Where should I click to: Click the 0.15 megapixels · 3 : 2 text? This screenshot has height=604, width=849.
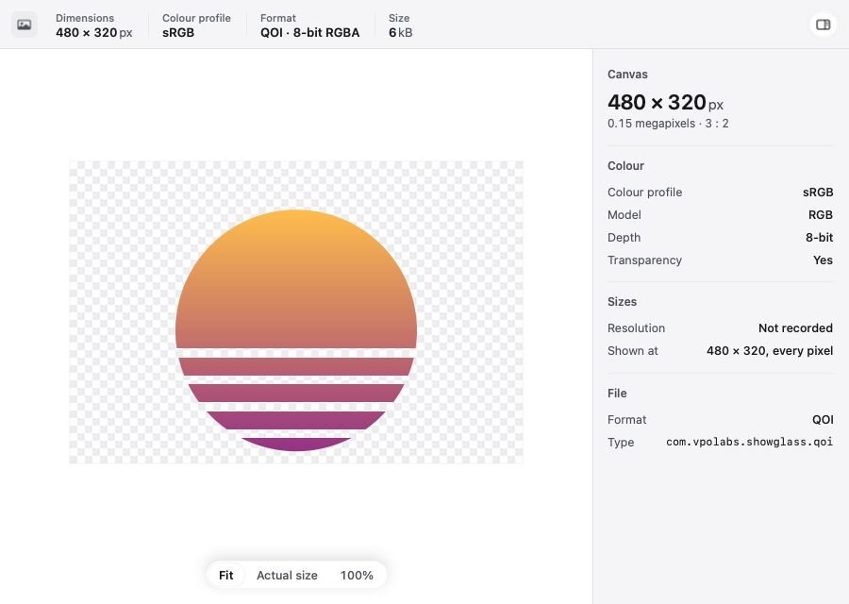click(668, 124)
